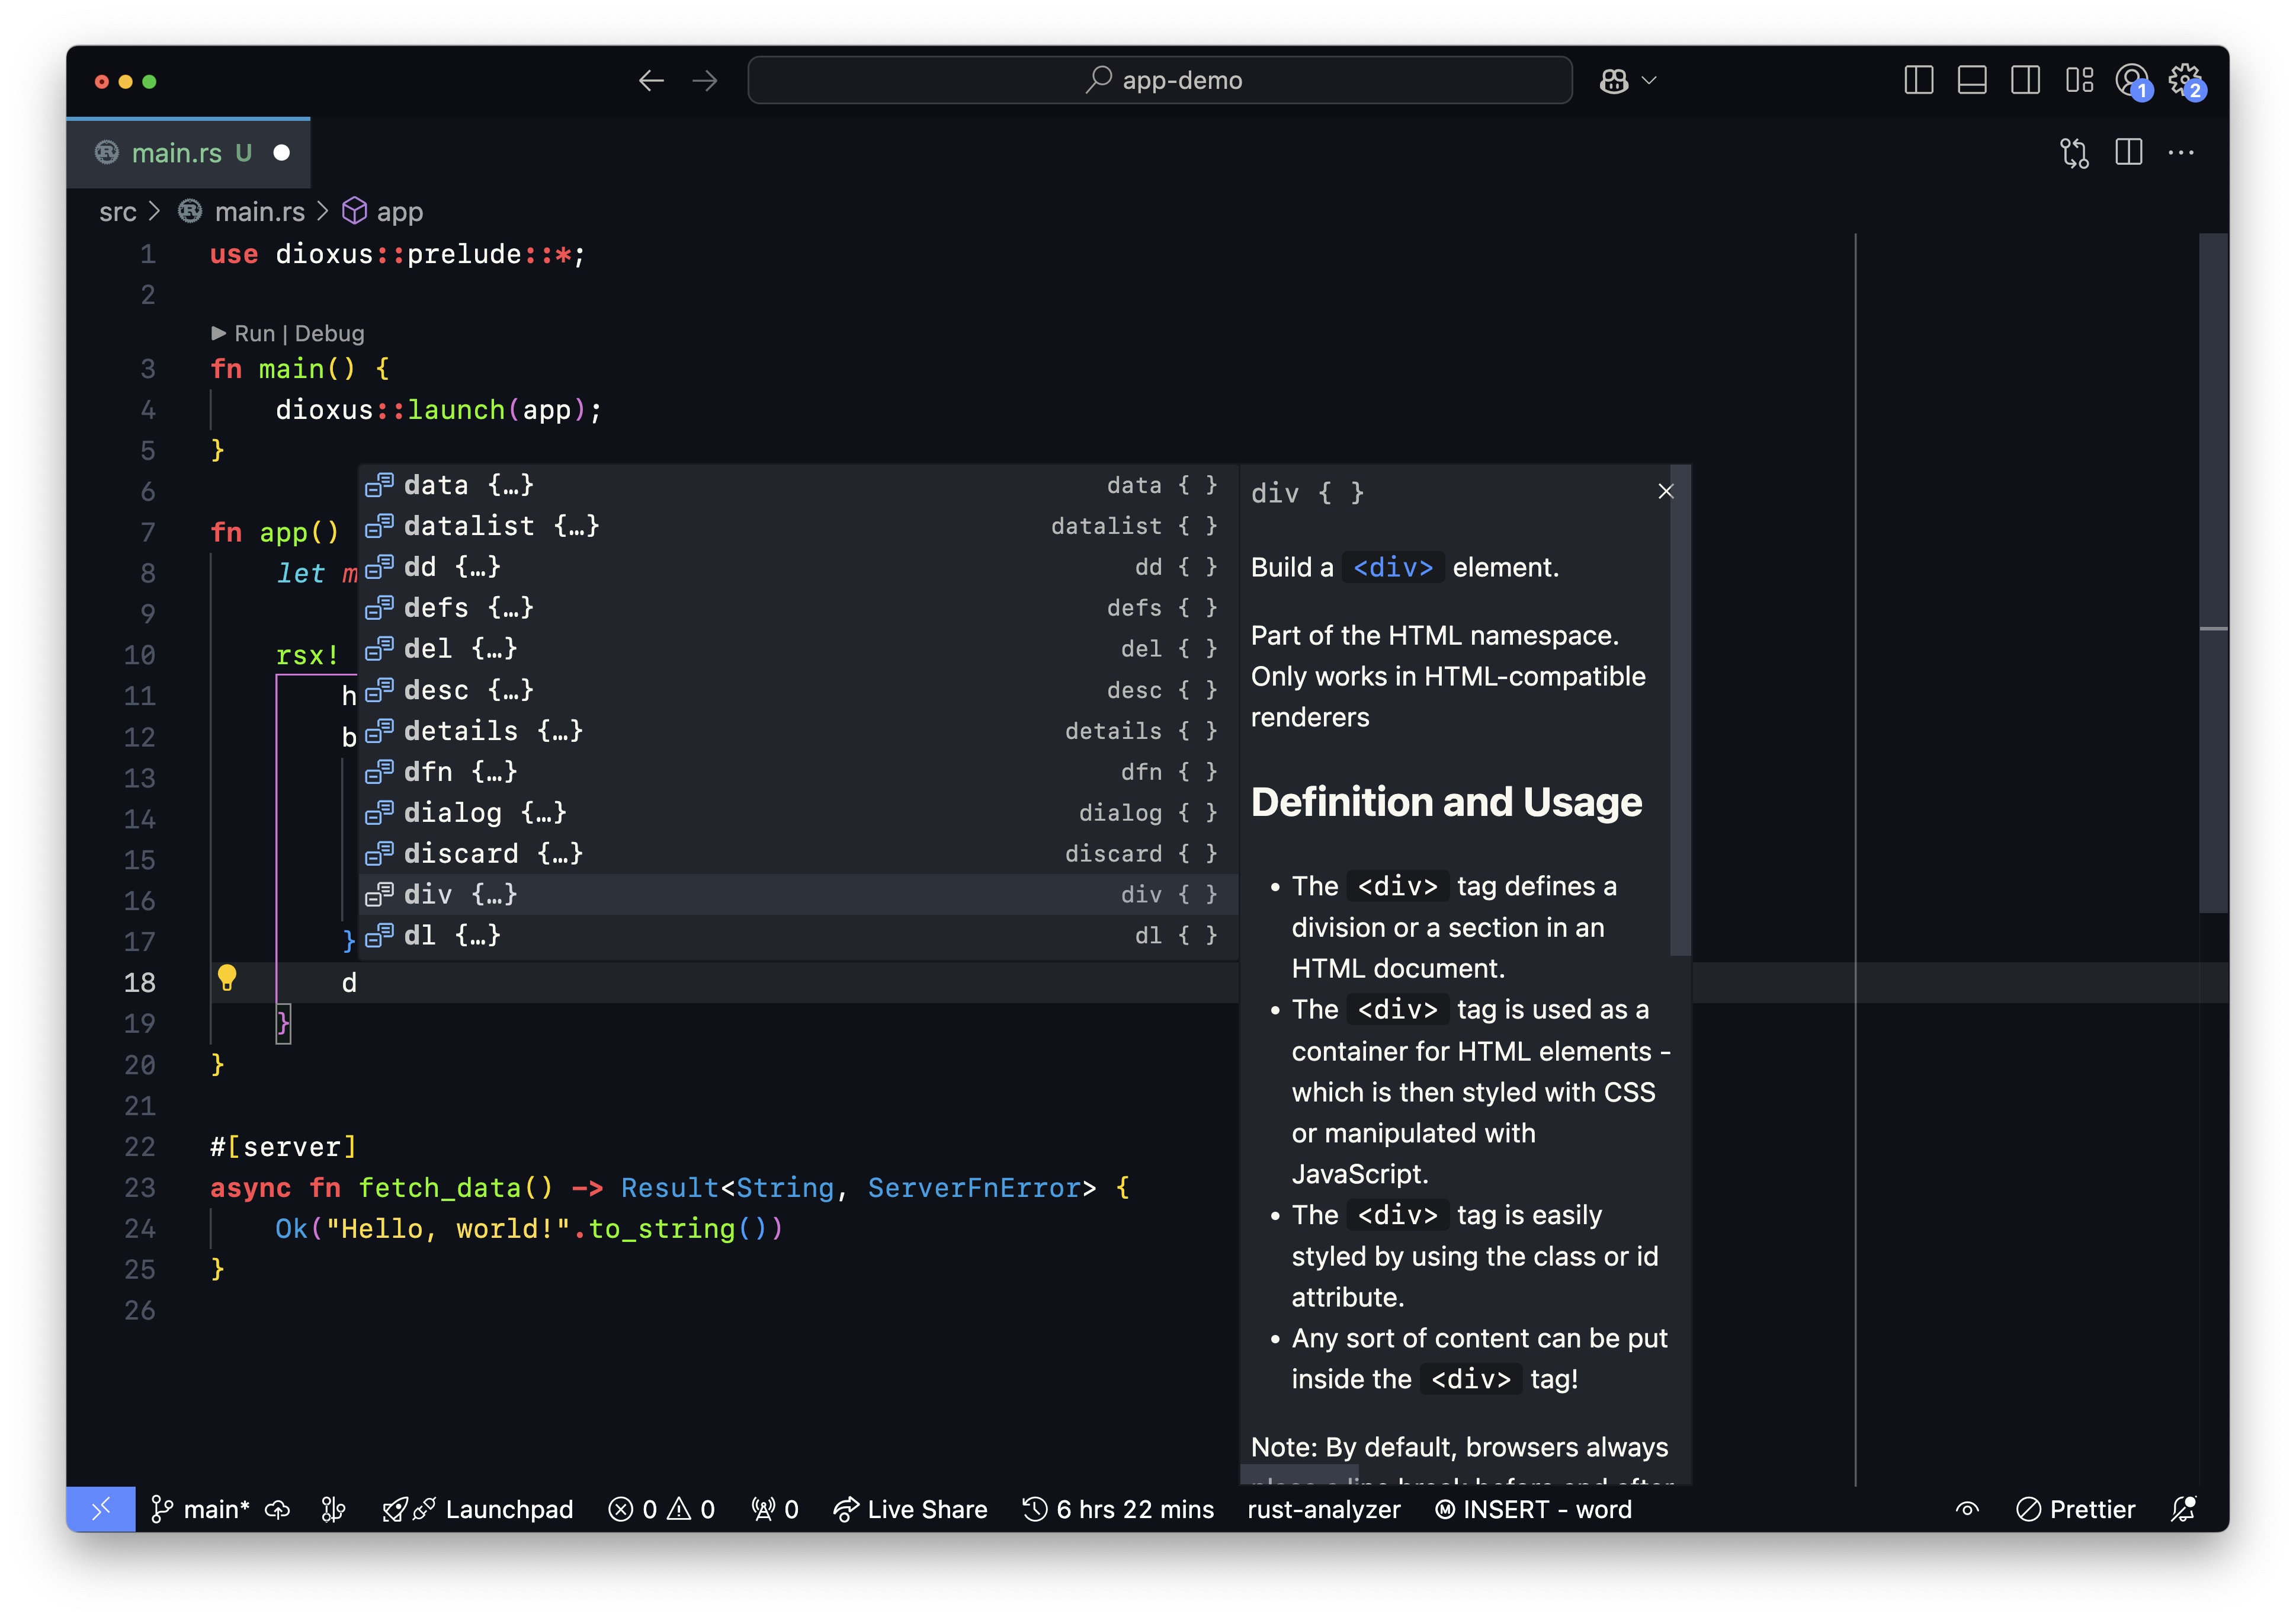Open Manage settings gear icon
Viewport: 2296px width, 1620px height.
pos(2185,80)
